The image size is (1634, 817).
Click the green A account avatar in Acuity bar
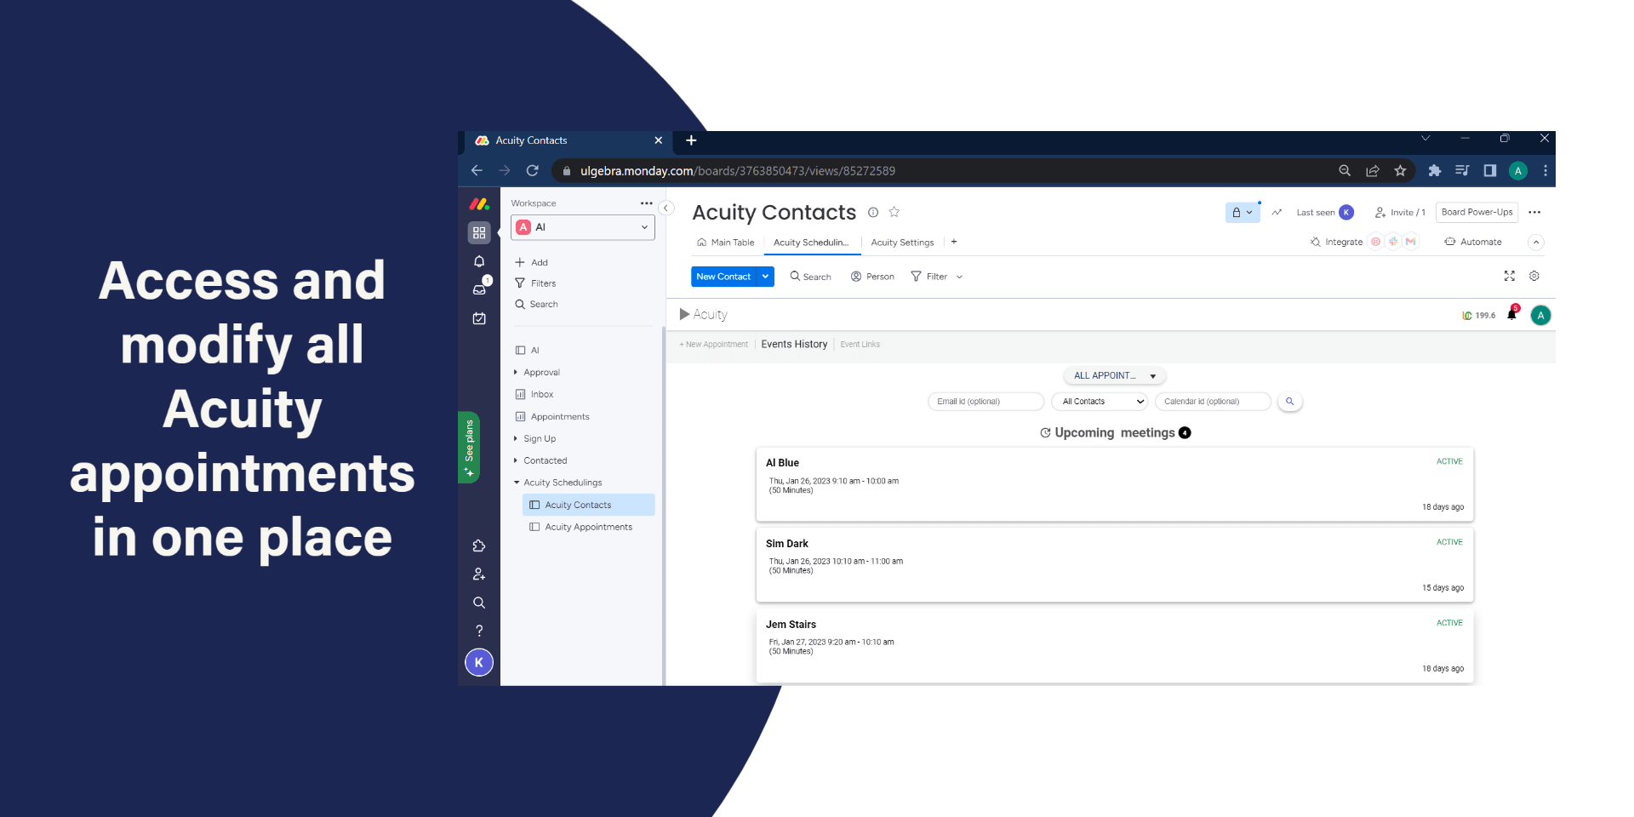[1540, 315]
